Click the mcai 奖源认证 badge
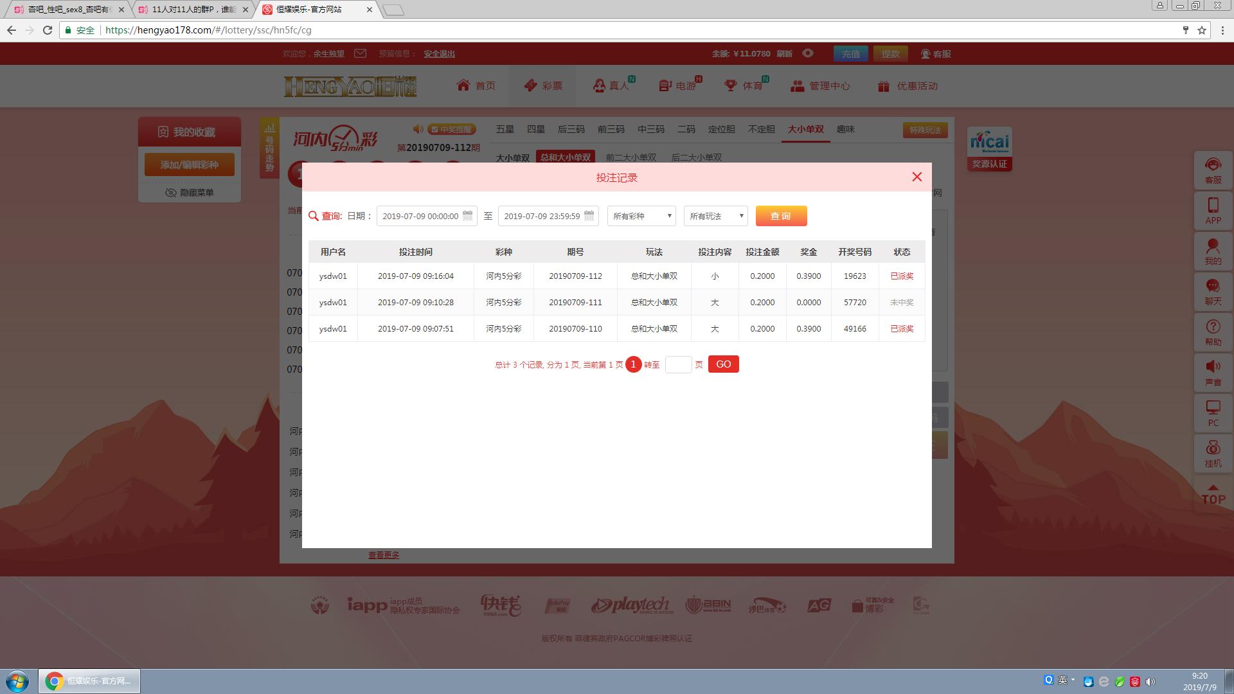 (989, 149)
